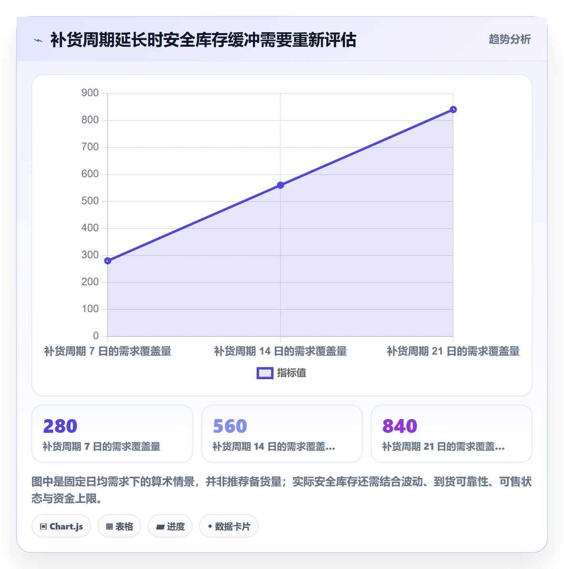Click the diamond icon in 数据卡片 chip

pos(210,526)
